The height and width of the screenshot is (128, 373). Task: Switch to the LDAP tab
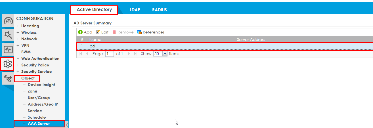pos(135,10)
